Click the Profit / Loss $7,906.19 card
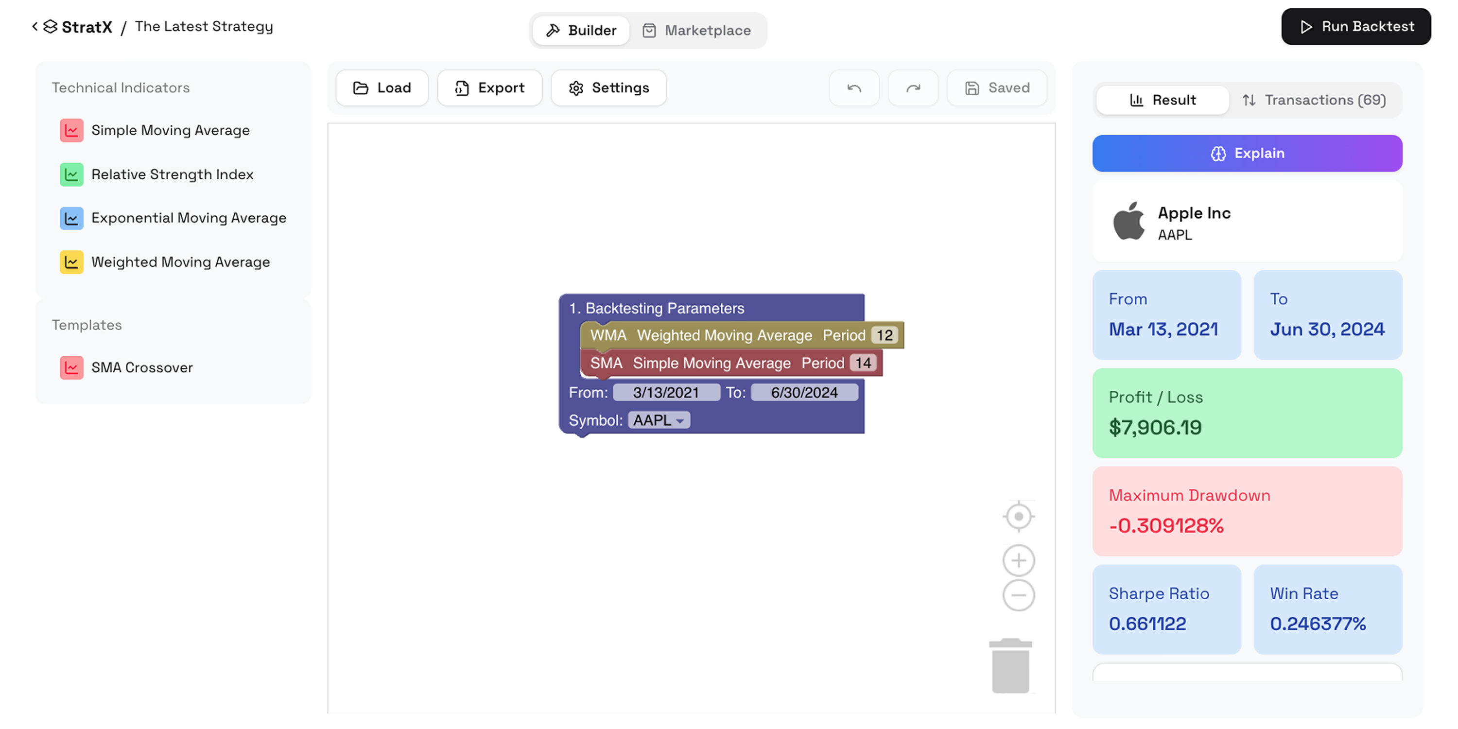This screenshot has width=1458, height=729. [x=1247, y=413]
